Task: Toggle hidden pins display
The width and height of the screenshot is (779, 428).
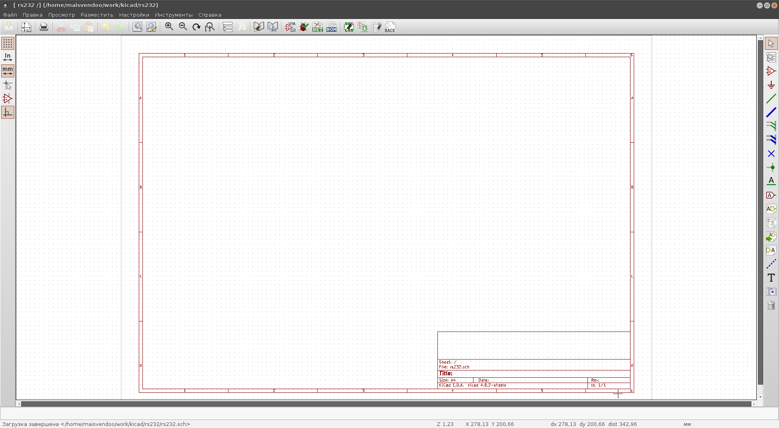Action: [8, 99]
